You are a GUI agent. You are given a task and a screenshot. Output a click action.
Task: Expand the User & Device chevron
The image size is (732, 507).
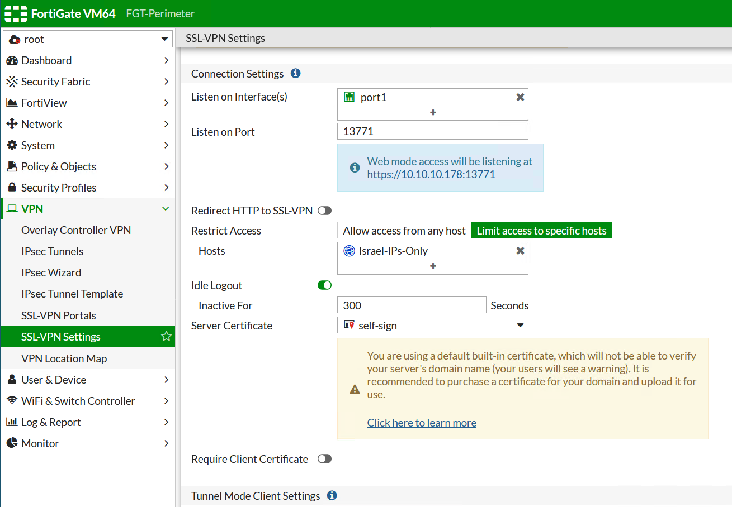click(166, 380)
